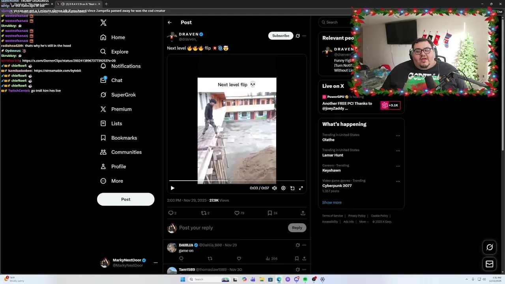Like the main post

tap(237, 213)
